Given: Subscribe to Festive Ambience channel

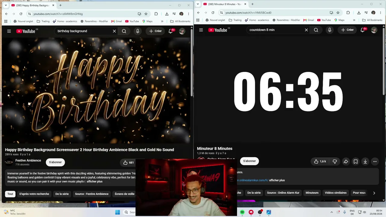Looking at the screenshot, I should [x=55, y=162].
